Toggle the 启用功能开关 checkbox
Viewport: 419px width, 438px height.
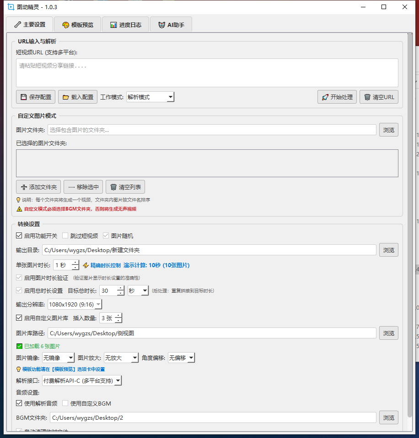[x=19, y=236]
